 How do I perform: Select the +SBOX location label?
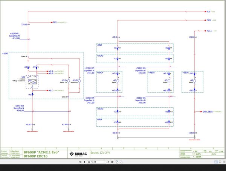[185, 73]
